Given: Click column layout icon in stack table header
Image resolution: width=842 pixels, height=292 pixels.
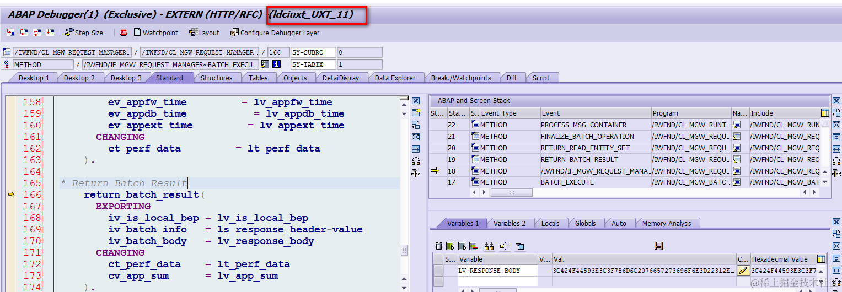Looking at the screenshot, I should click(825, 113).
